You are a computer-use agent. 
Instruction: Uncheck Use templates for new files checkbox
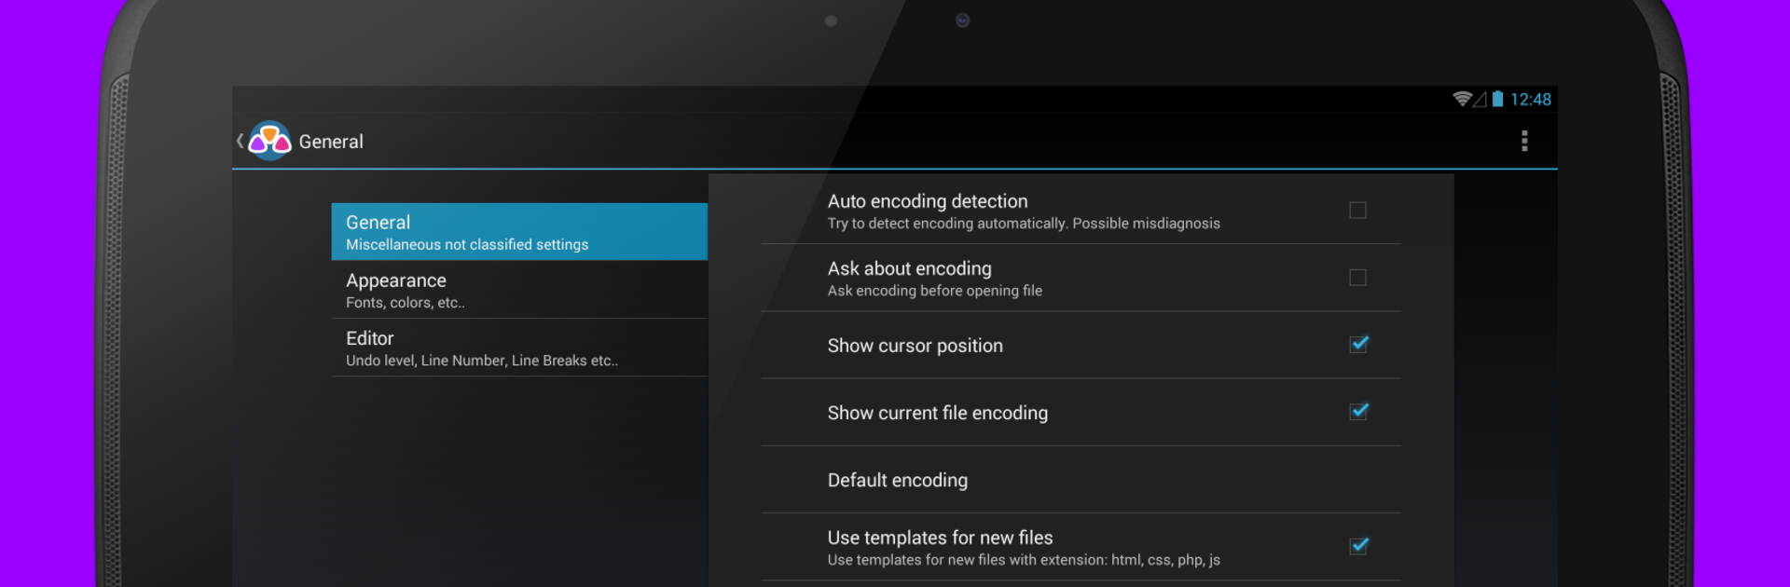pyautogui.click(x=1358, y=546)
